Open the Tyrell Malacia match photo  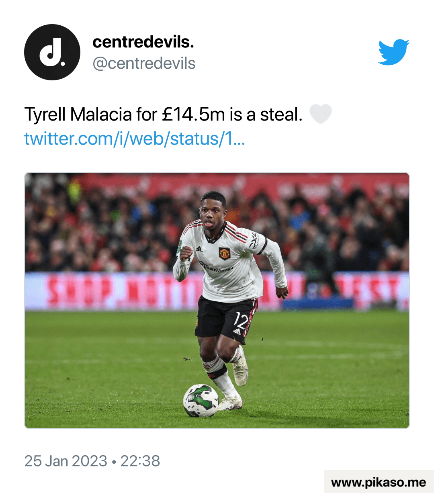(x=217, y=301)
